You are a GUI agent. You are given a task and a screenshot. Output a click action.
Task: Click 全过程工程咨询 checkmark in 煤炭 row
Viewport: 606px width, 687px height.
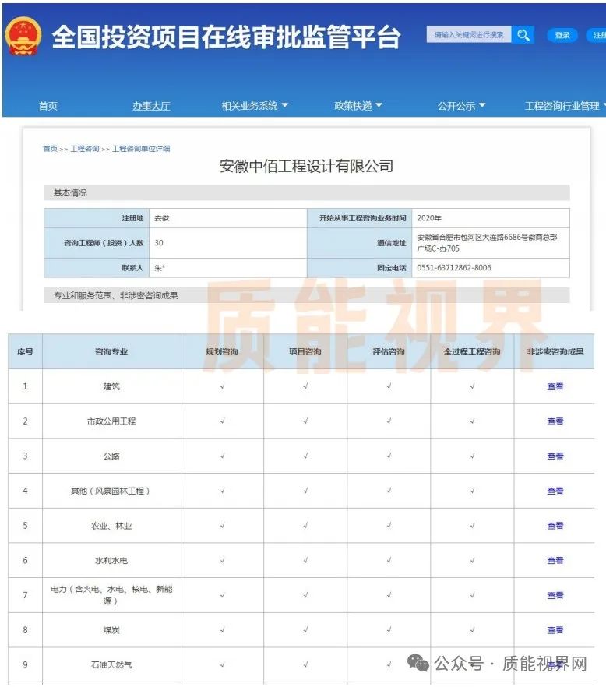[472, 629]
